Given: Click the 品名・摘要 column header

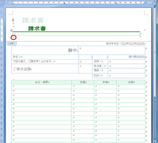Looking at the screenshot, I should pyautogui.click(x=41, y=82).
